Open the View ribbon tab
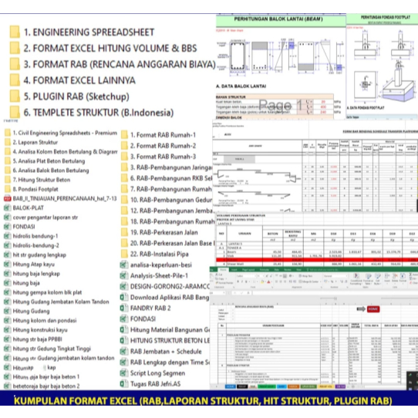This screenshot has width=418, height=418. coord(298,270)
